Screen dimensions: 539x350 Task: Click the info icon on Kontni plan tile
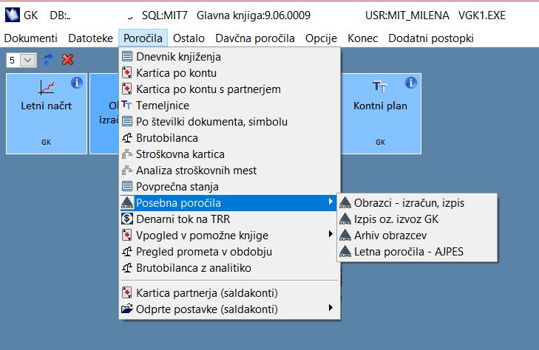pos(411,83)
